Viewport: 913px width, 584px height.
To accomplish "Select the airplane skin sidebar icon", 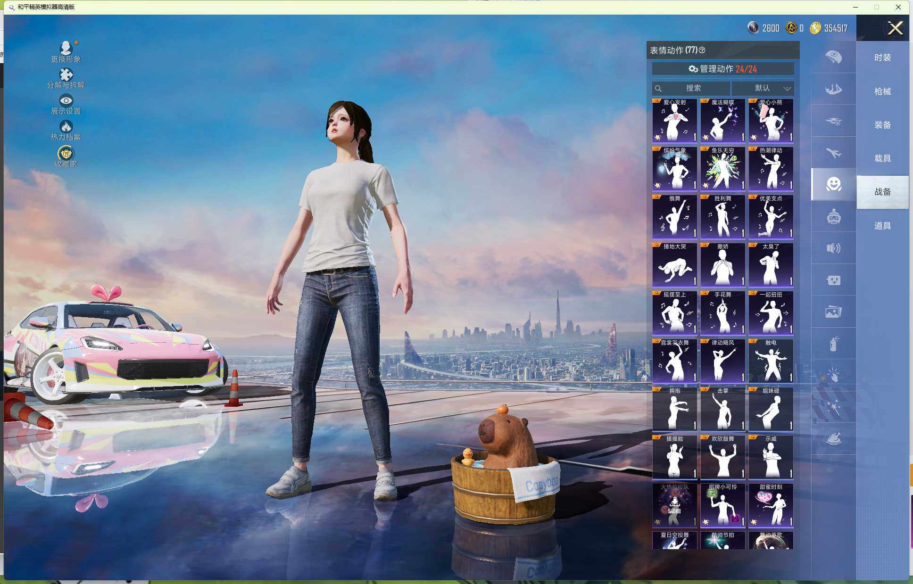I will 833,153.
